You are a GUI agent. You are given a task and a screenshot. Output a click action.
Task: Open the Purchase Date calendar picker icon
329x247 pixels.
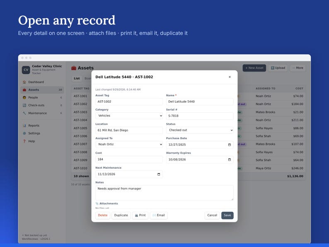coord(229,145)
